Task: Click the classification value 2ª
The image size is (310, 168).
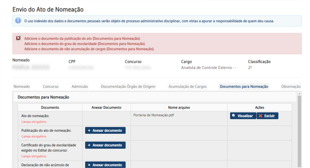Action: (250, 68)
